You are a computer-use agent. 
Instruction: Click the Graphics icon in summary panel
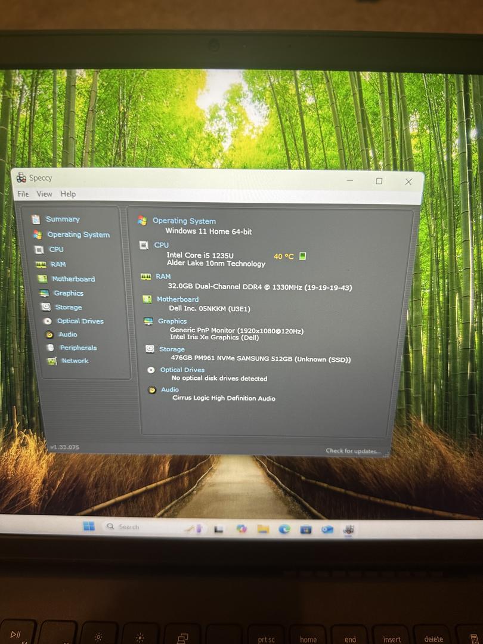tap(148, 321)
